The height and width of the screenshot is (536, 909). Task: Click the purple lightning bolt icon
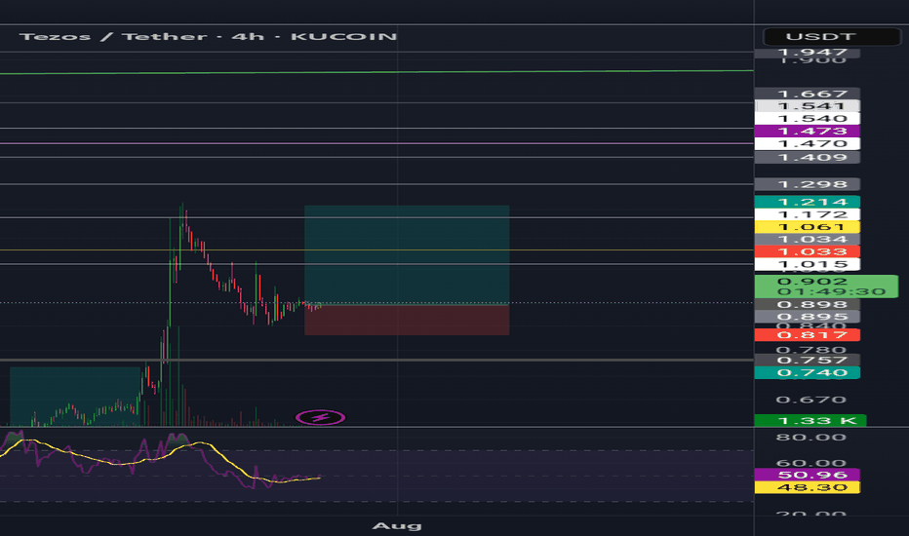pos(320,417)
